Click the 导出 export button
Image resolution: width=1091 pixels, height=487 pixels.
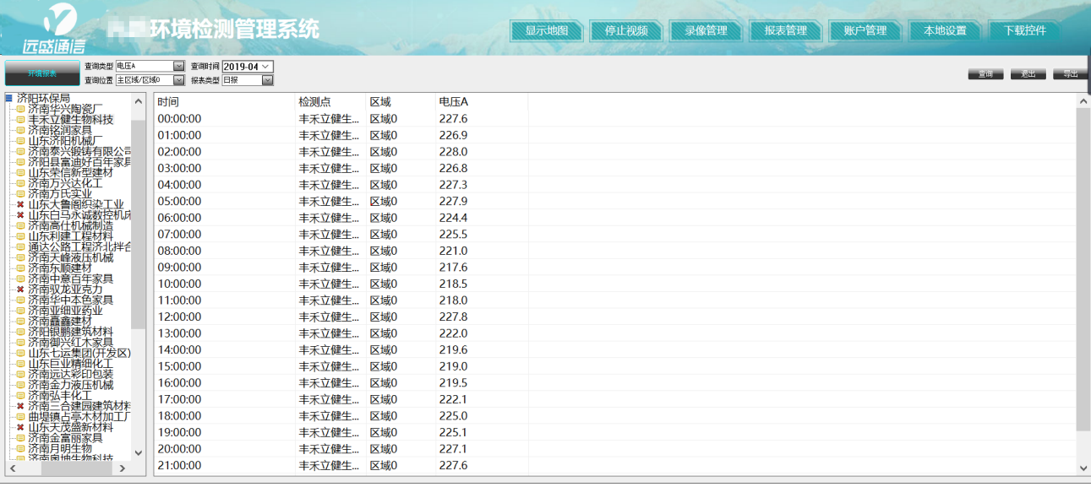click(x=1069, y=73)
